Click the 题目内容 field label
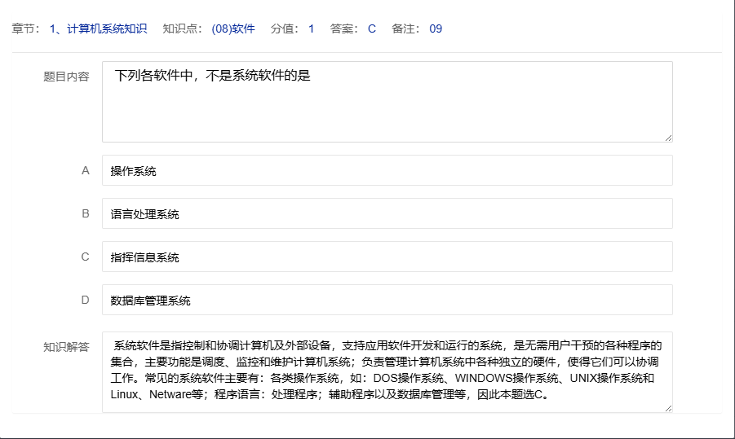The width and height of the screenshot is (735, 439). [x=66, y=77]
